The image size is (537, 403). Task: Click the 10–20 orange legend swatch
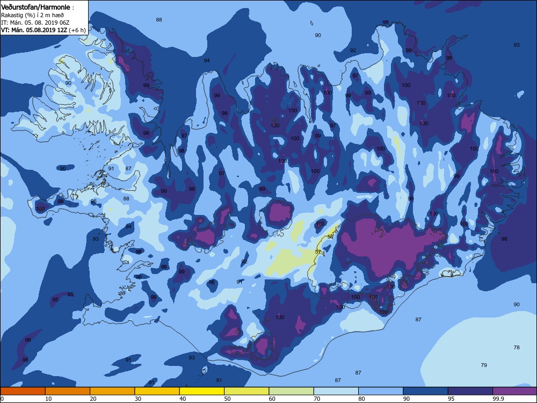click(x=68, y=391)
